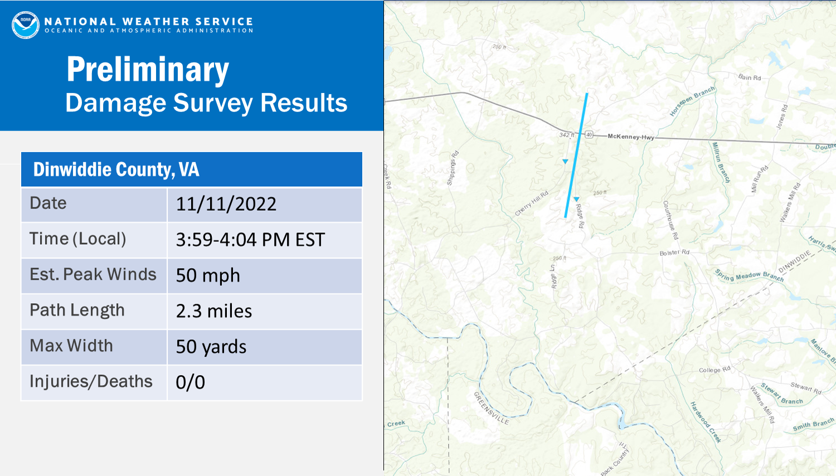
Task: Click the McKenney-Hwy map label
Action: tap(631, 137)
